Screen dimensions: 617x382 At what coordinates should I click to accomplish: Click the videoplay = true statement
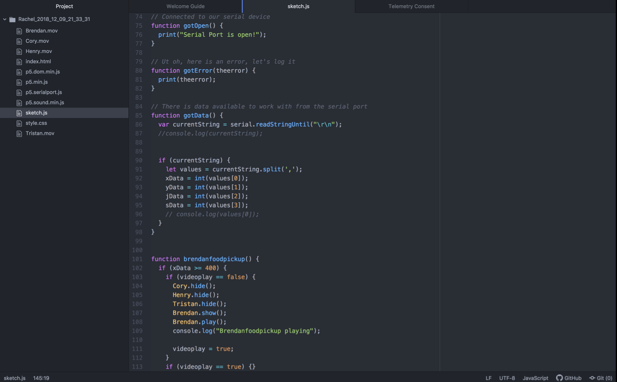[x=203, y=349]
